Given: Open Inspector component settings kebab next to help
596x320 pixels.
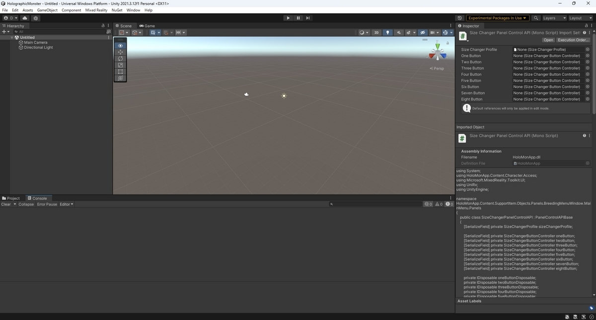Looking at the screenshot, I should click(x=590, y=33).
